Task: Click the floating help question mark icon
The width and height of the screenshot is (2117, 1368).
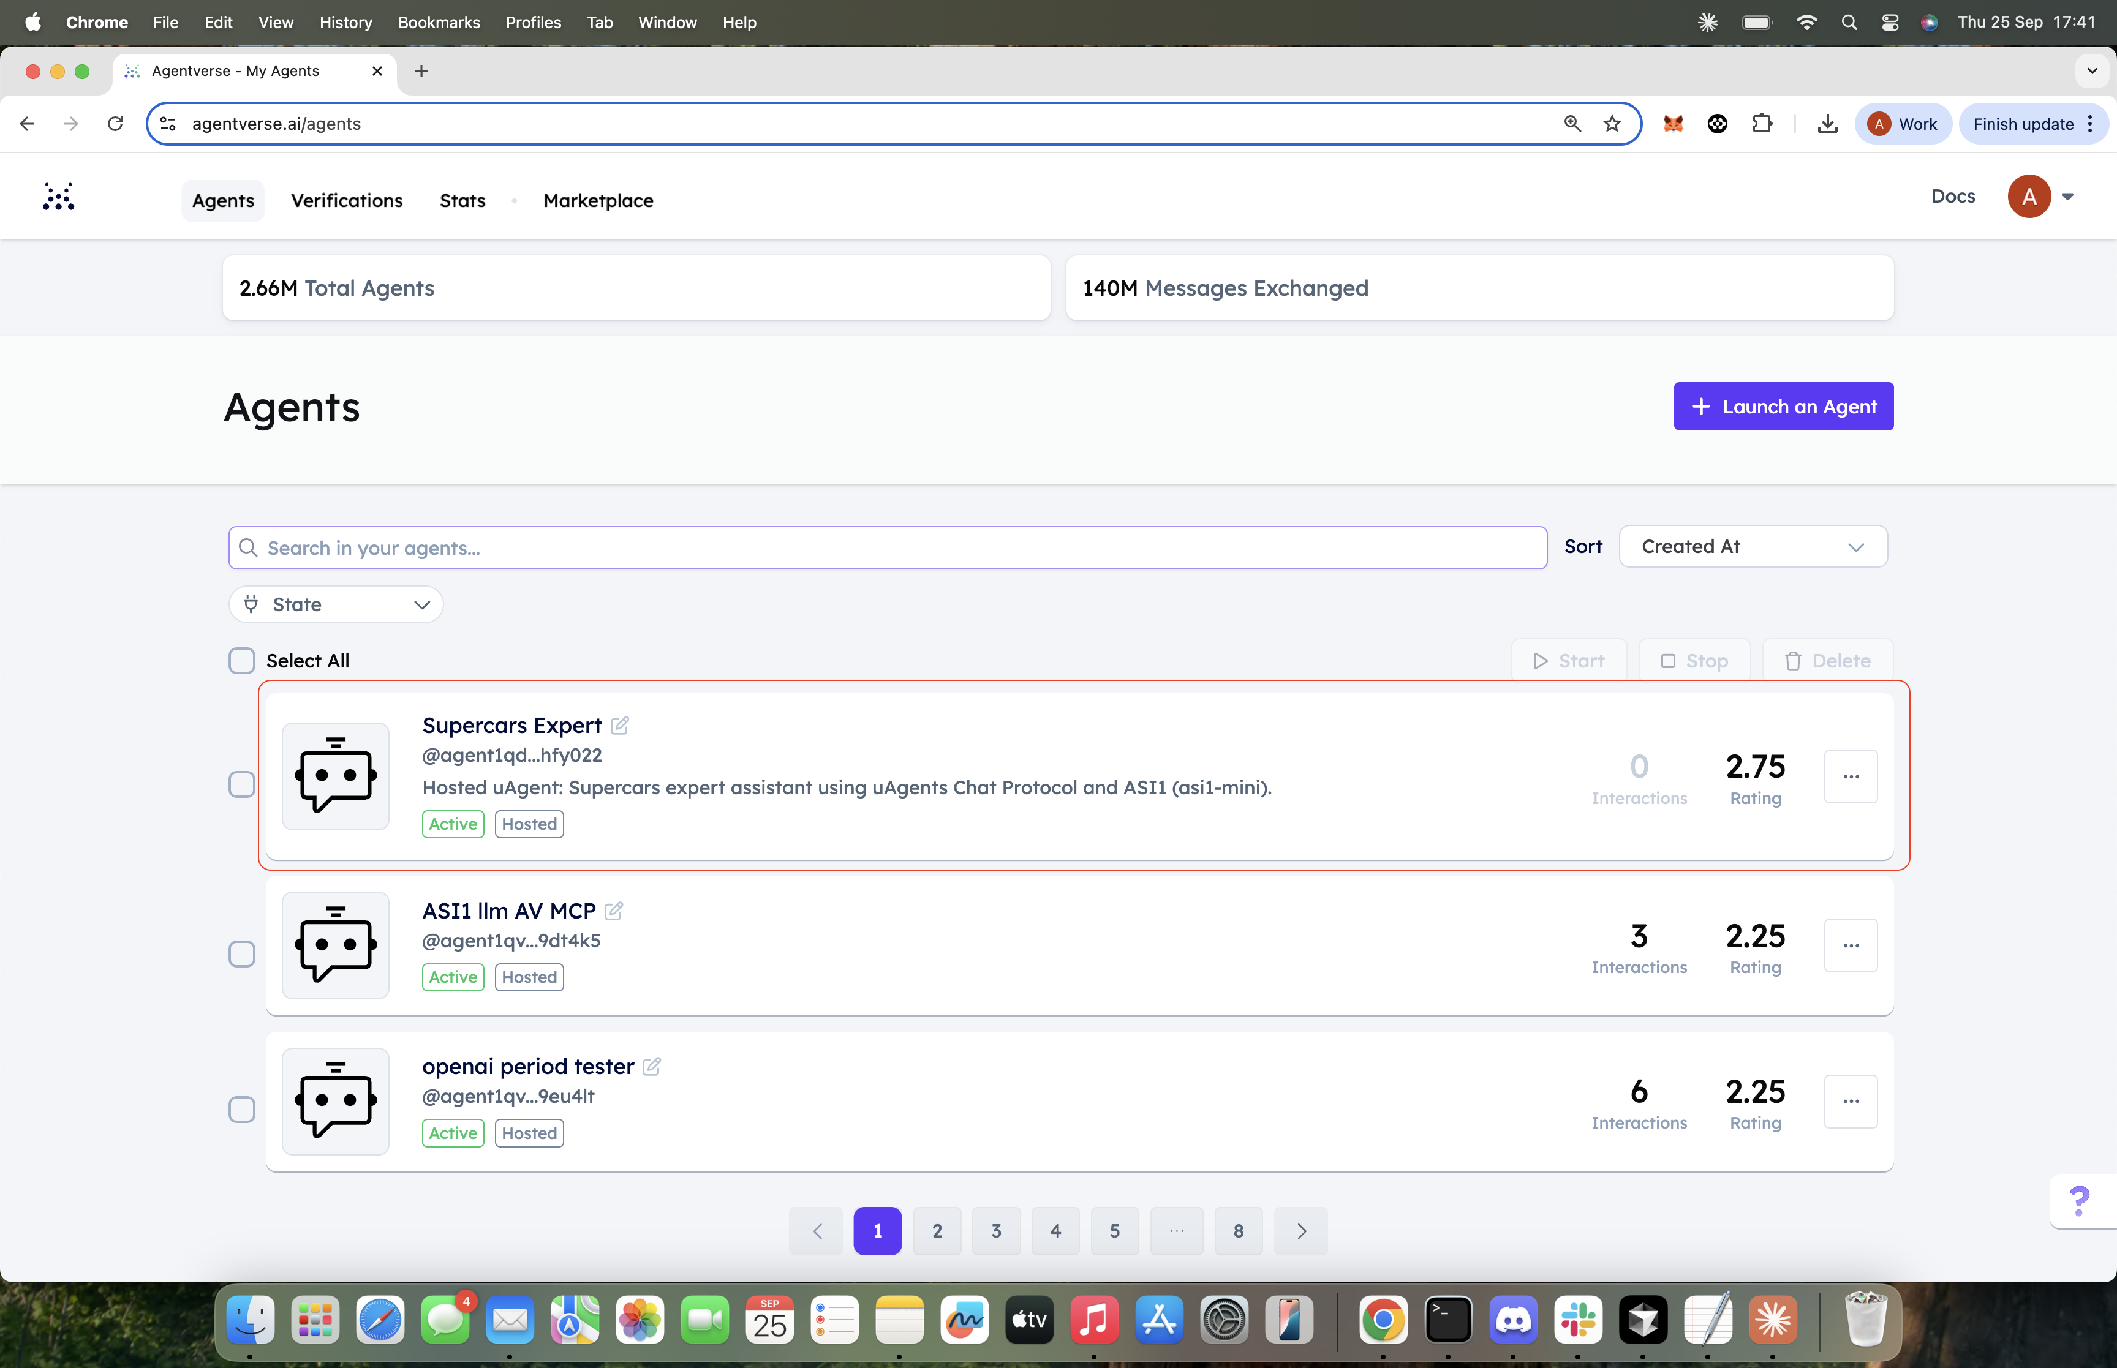Action: (x=2079, y=1201)
